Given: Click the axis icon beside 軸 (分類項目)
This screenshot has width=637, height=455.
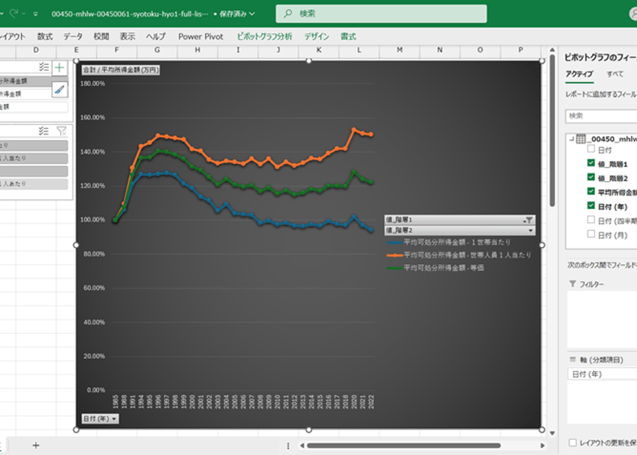Looking at the screenshot, I should [573, 360].
